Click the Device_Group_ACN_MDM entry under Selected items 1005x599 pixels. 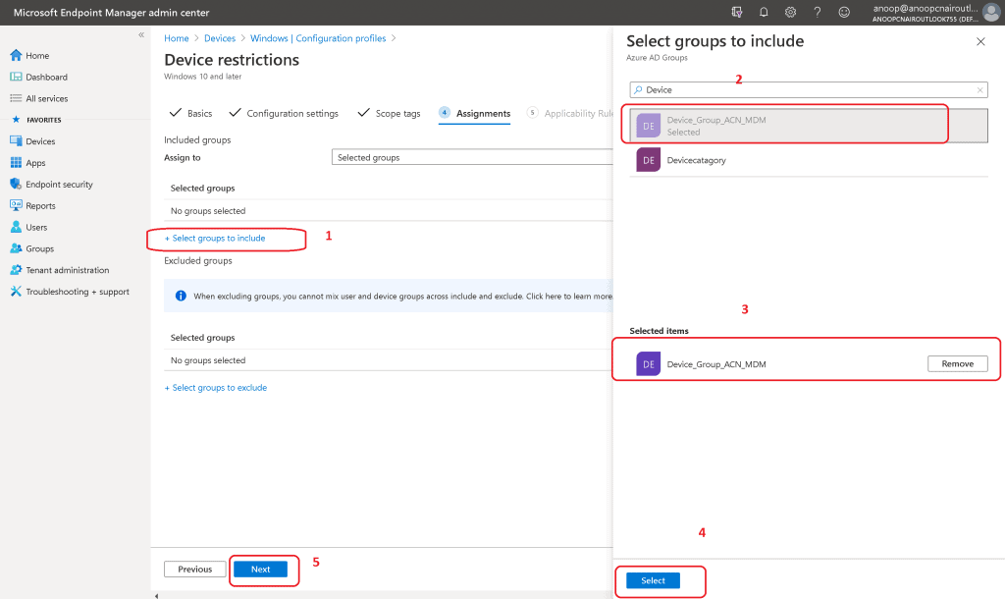715,364
